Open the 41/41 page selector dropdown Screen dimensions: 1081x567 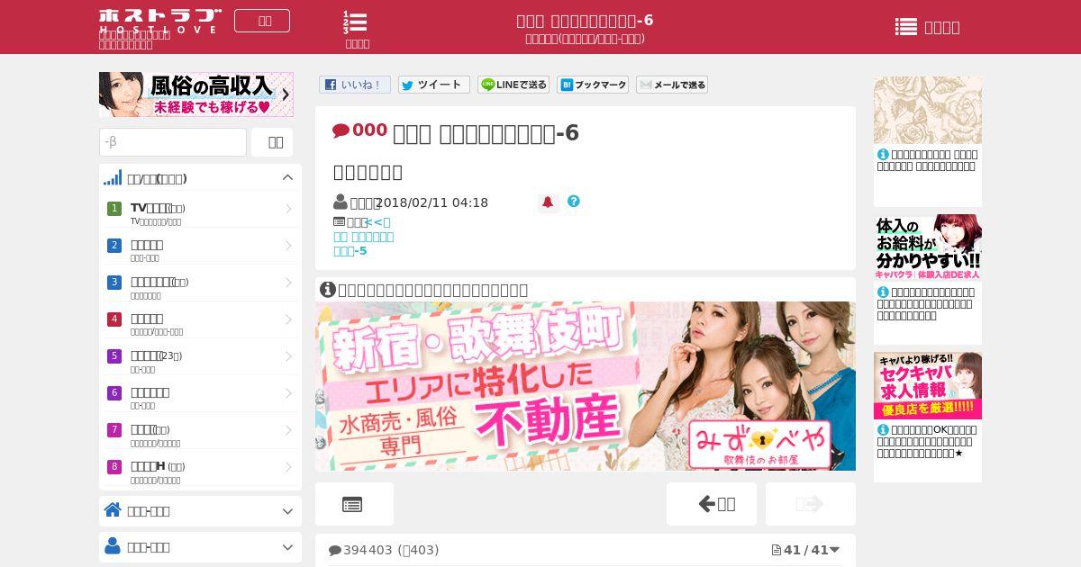point(805,550)
